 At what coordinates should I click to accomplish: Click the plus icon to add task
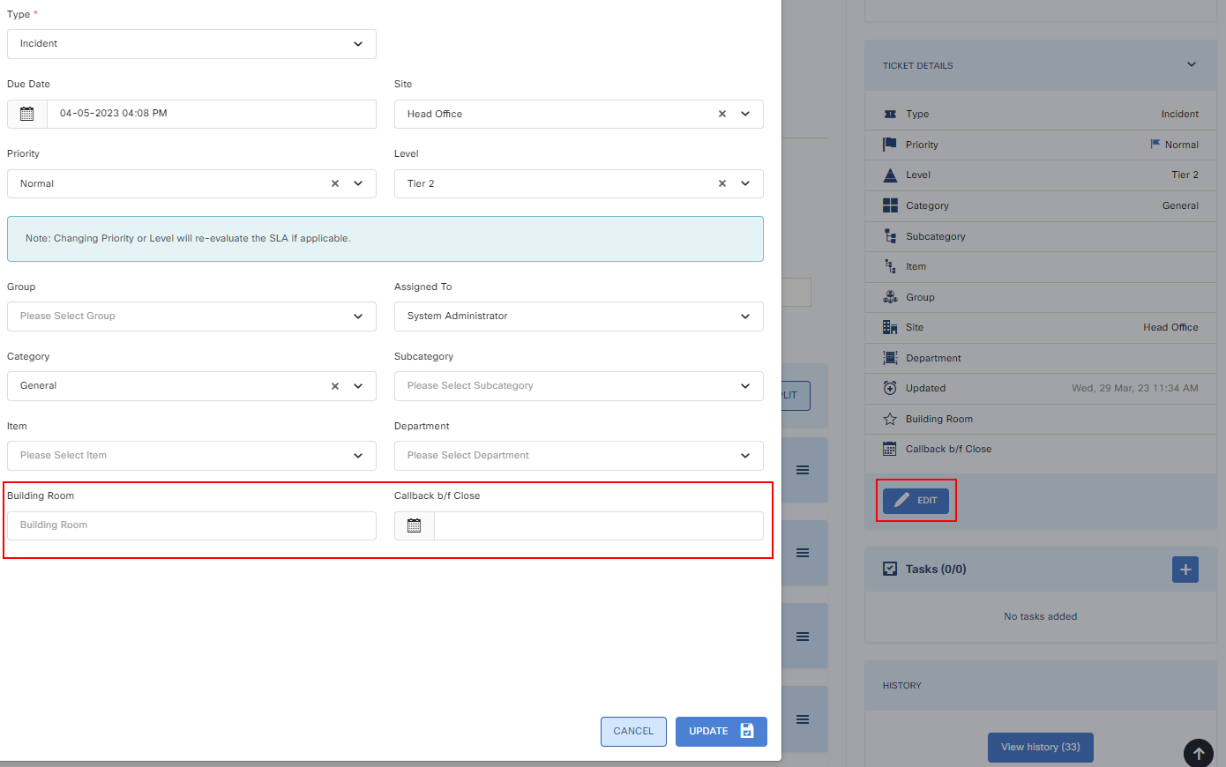click(x=1185, y=570)
